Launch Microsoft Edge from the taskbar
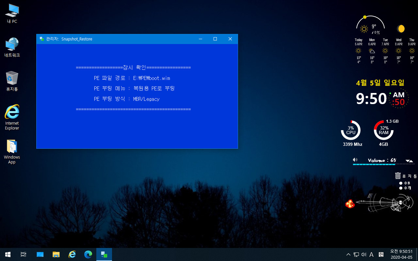The image size is (418, 261). point(88,254)
